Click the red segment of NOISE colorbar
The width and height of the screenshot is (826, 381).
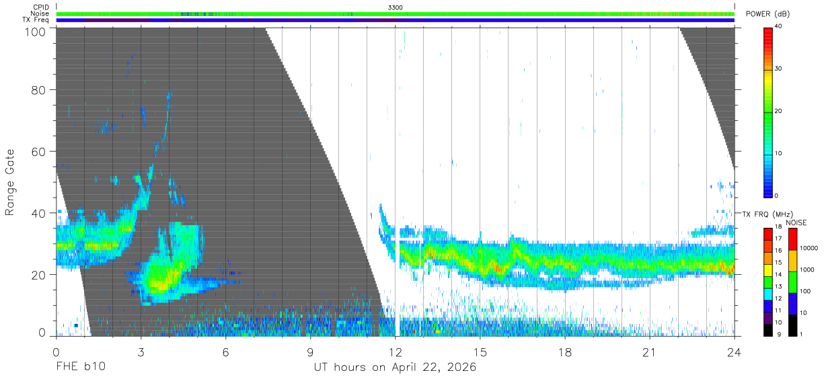tap(792, 239)
